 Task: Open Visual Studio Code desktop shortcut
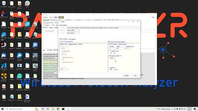(4, 67)
